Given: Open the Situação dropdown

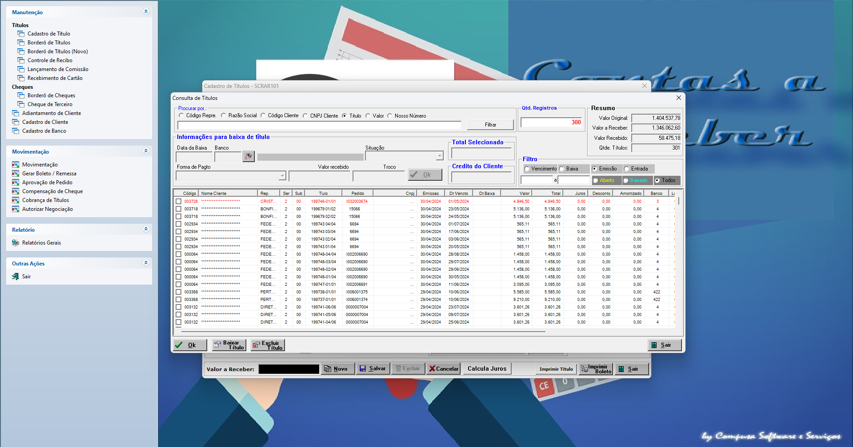Looking at the screenshot, I should [x=440, y=156].
